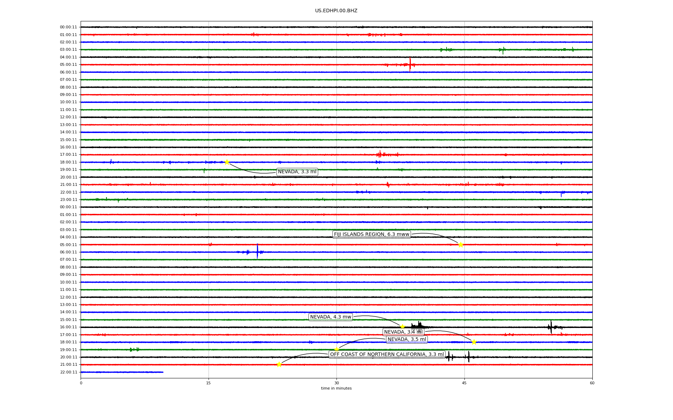673x420 pixels.
Task: Click the 'NEVADA, 4.3 mw' annotation box
Action: 330,317
